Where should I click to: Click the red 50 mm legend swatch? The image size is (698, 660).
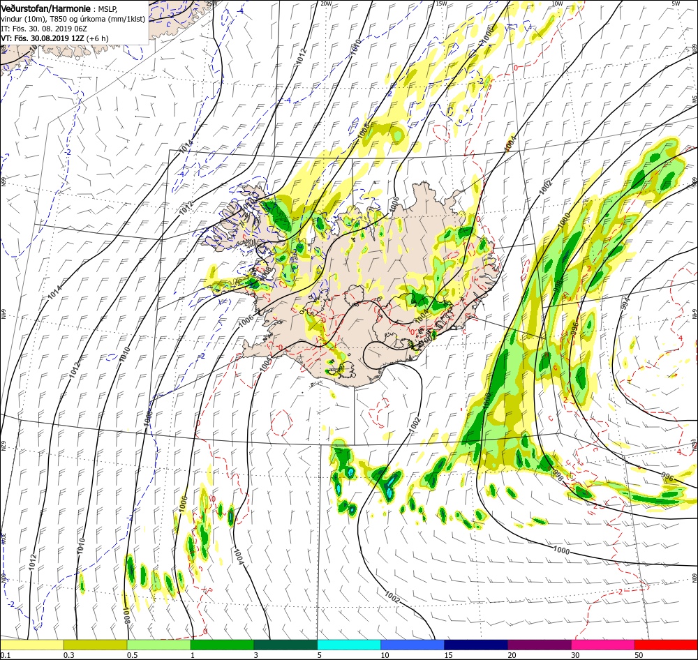666,645
